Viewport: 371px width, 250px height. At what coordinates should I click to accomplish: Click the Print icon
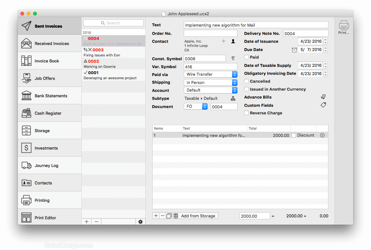point(344,26)
